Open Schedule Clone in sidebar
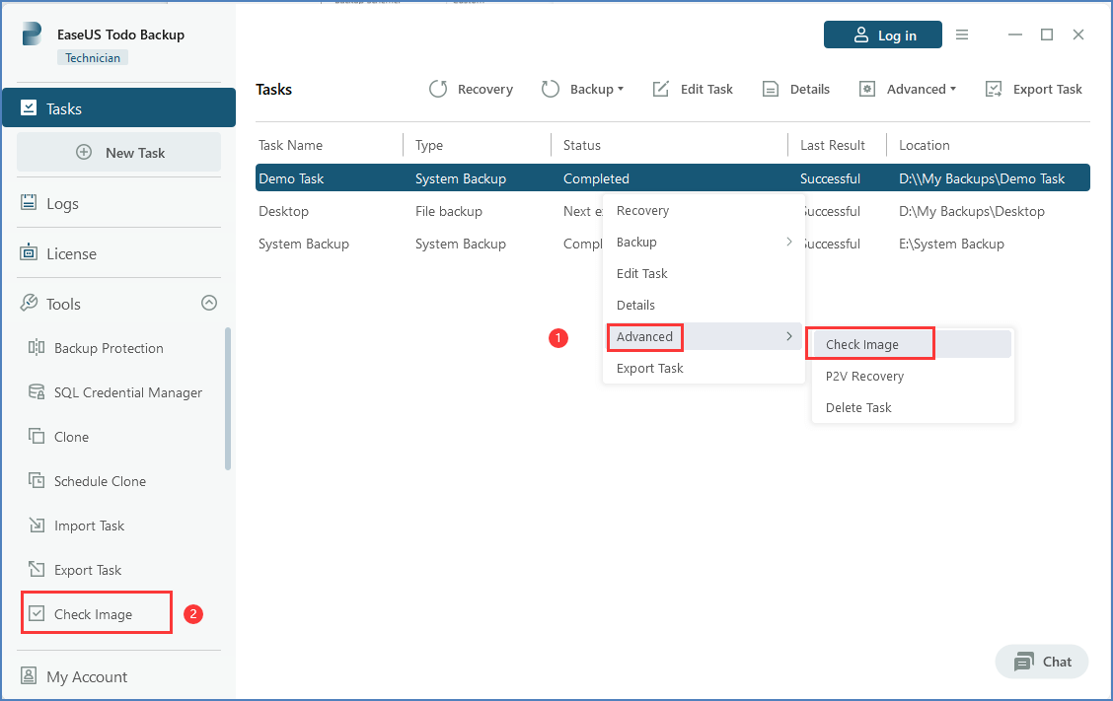Image resolution: width=1113 pixels, height=701 pixels. (x=100, y=481)
